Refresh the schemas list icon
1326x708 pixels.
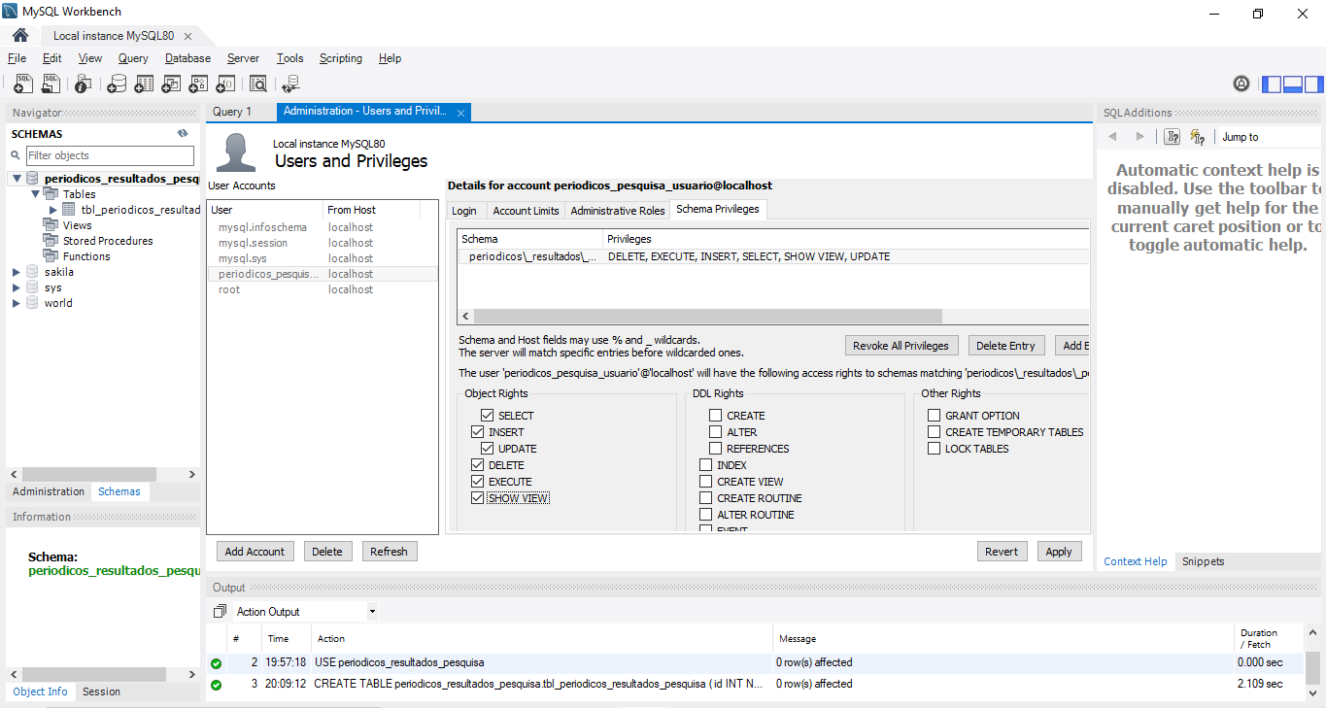183,134
